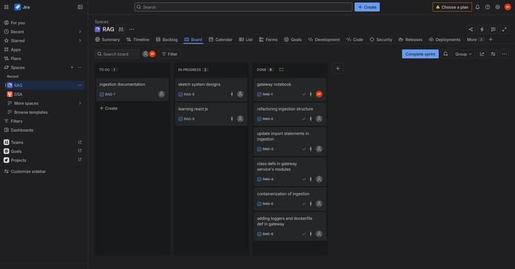
Task: Open view settings sliders icon
Action: [x=493, y=54]
